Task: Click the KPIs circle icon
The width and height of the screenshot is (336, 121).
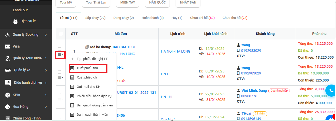Action: (x=8, y=95)
